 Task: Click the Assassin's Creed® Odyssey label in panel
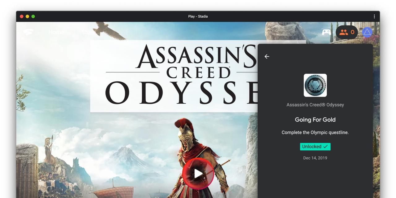point(315,105)
